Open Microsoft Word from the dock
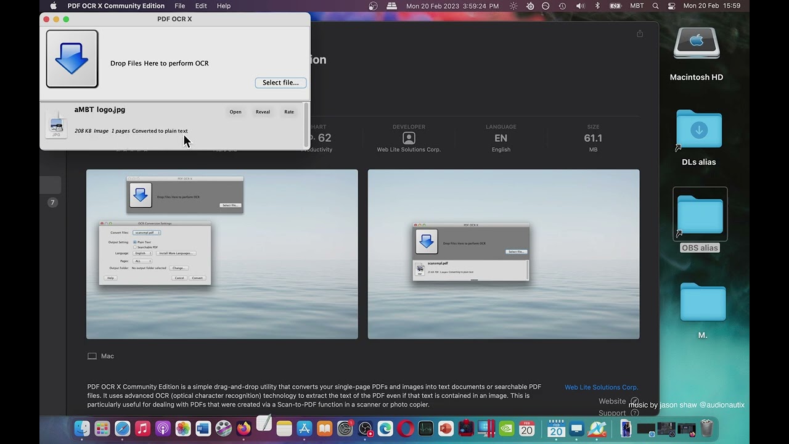 203,428
